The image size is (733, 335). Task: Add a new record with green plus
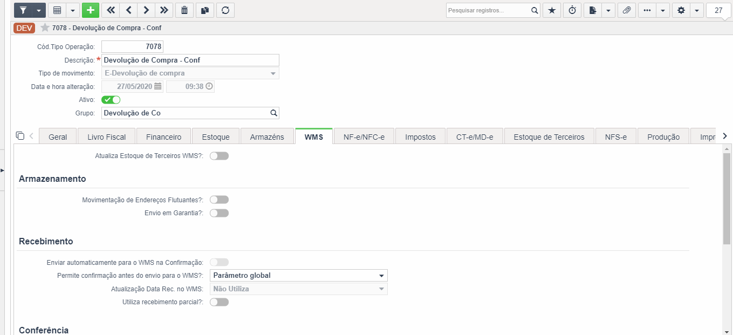[x=91, y=10]
